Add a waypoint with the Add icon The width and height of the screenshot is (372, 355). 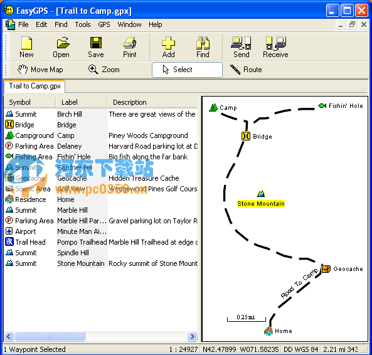tap(169, 47)
